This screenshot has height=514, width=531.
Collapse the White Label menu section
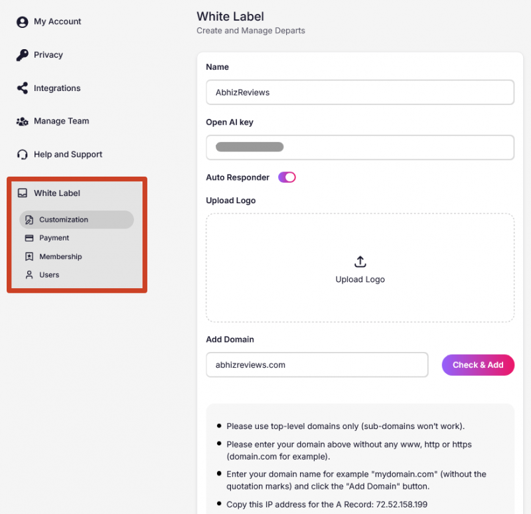57,193
